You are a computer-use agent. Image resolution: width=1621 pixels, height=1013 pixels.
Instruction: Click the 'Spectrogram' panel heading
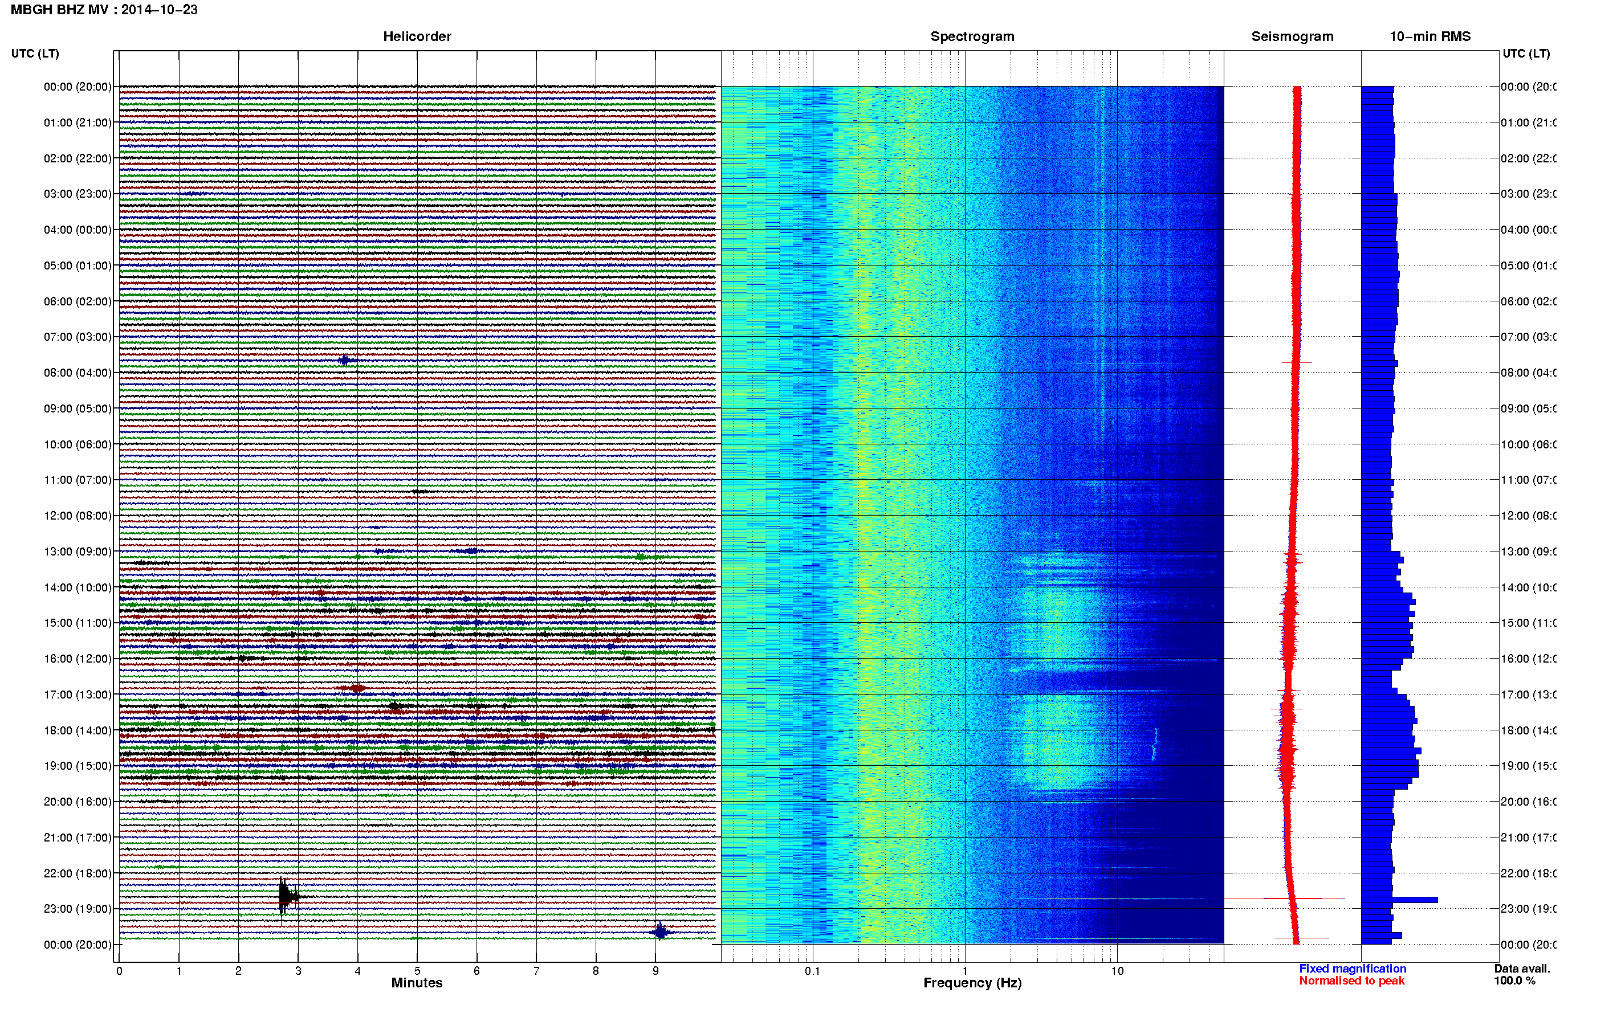[x=972, y=36]
